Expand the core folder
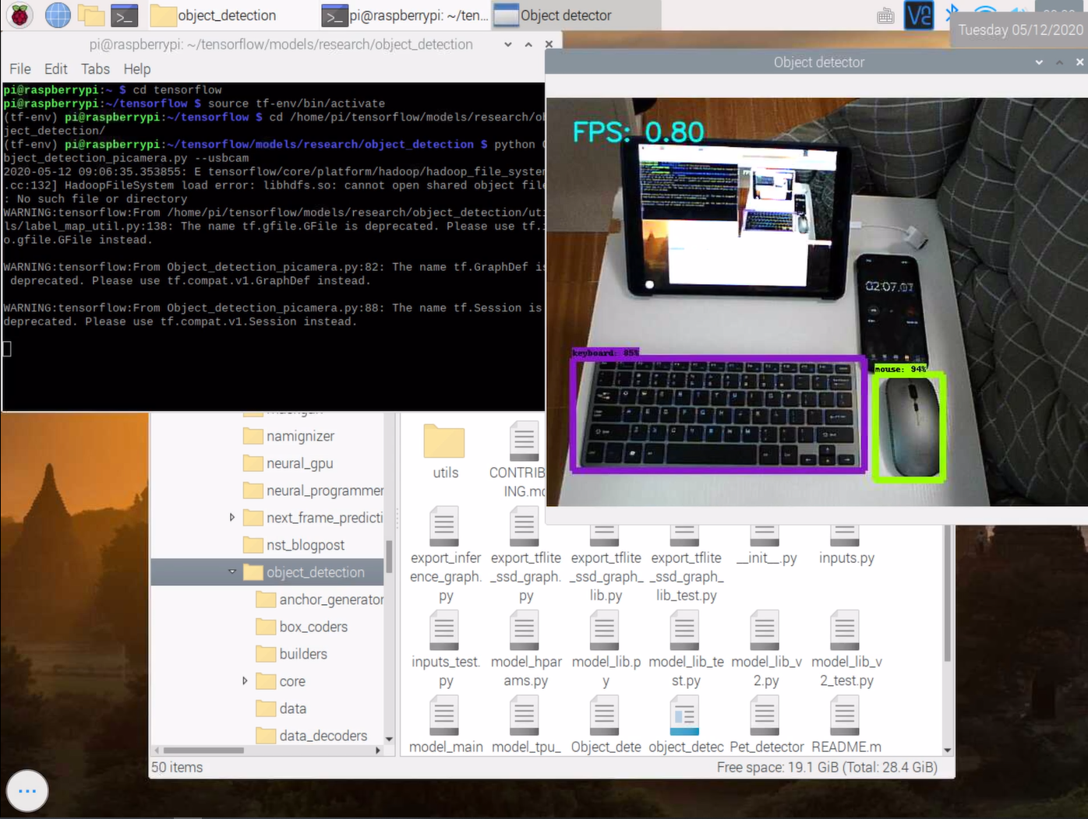Screen dimensions: 1088x819 (244, 680)
